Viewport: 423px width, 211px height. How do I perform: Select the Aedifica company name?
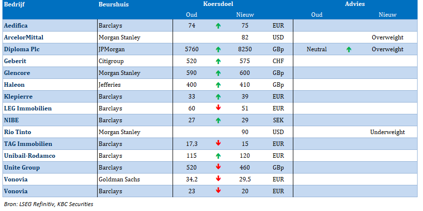point(16,26)
